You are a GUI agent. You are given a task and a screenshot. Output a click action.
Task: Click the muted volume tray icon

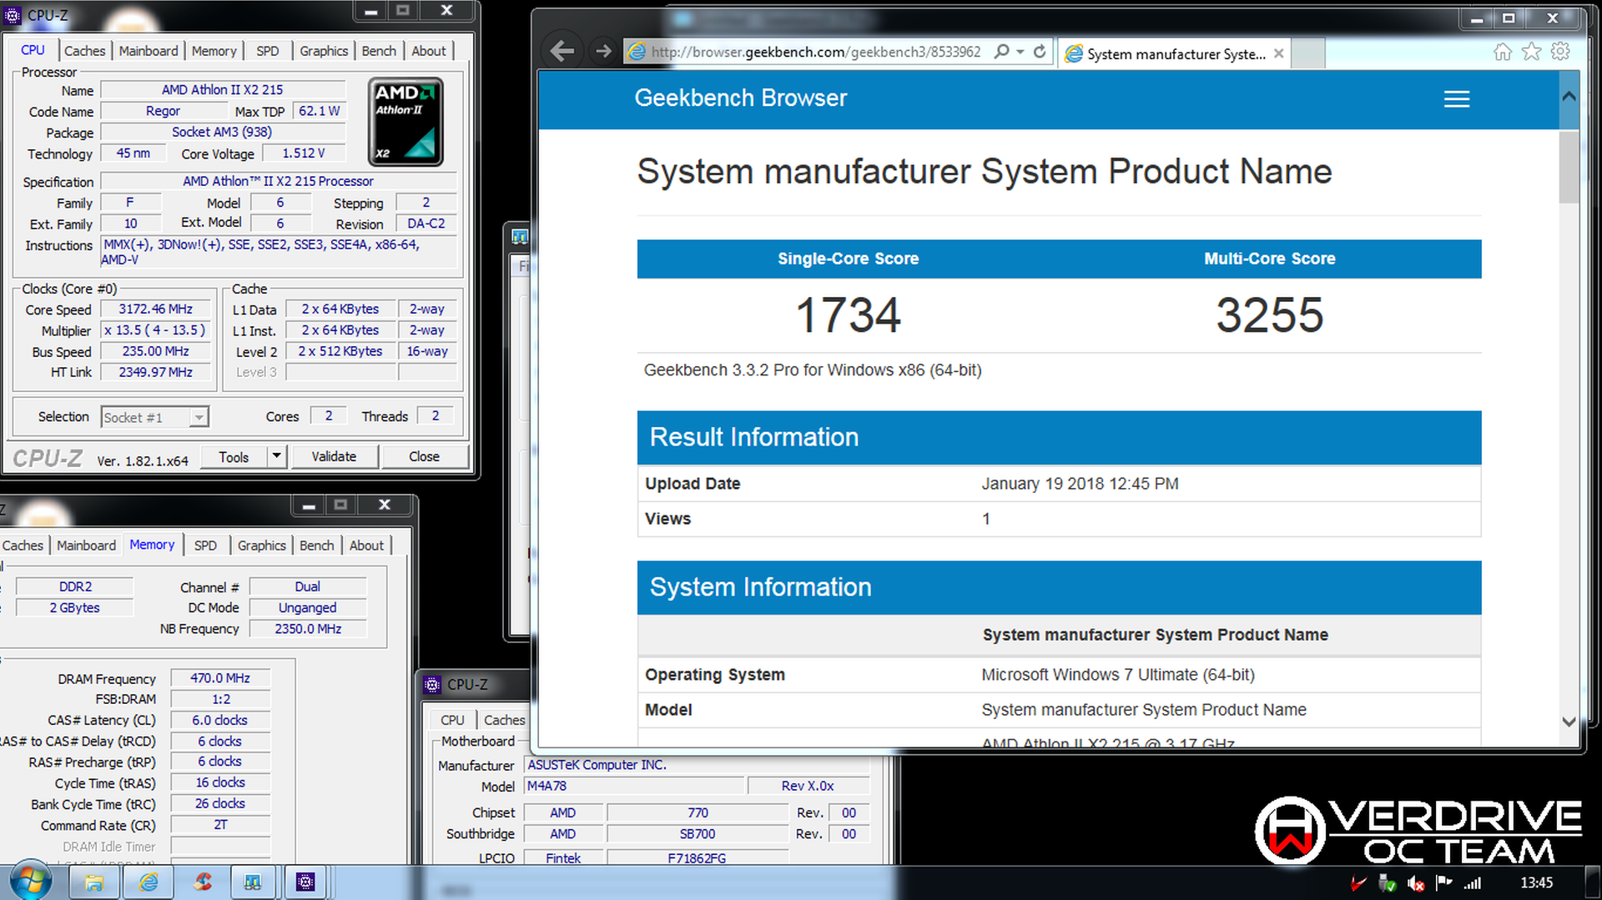click(x=1415, y=883)
